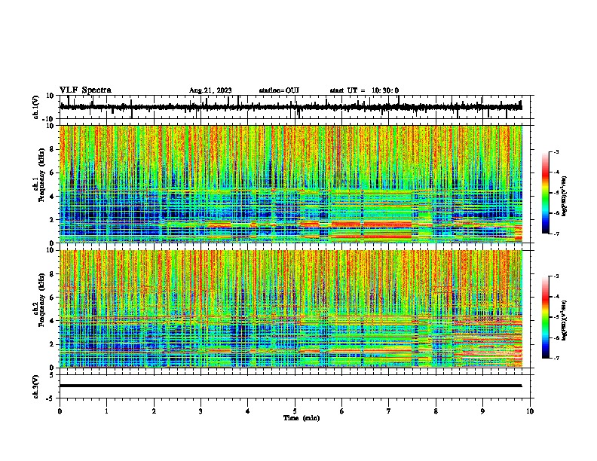
Task: Click the ch.3 flat voltage trace
Action: coord(290,386)
